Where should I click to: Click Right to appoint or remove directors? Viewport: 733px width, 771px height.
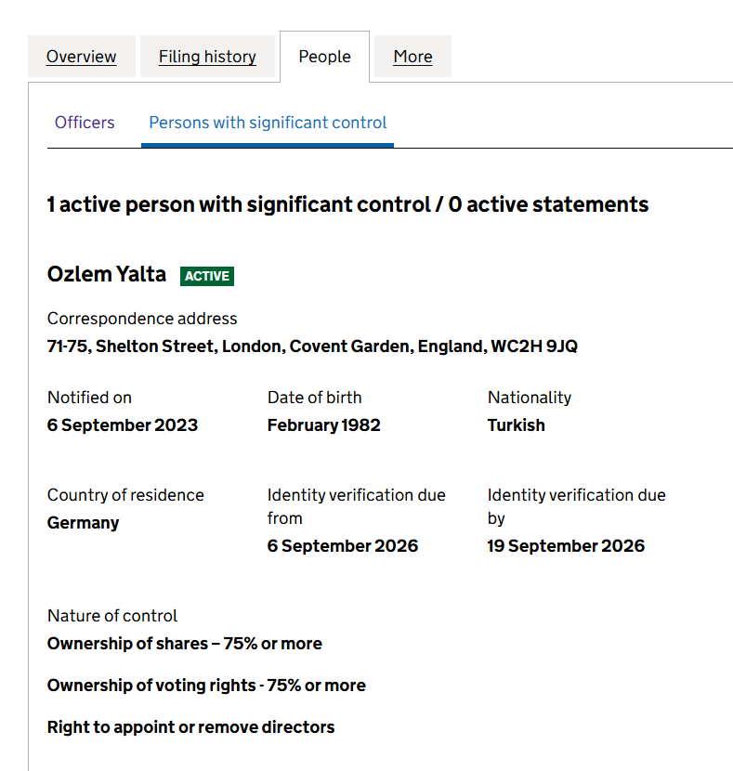(x=190, y=727)
